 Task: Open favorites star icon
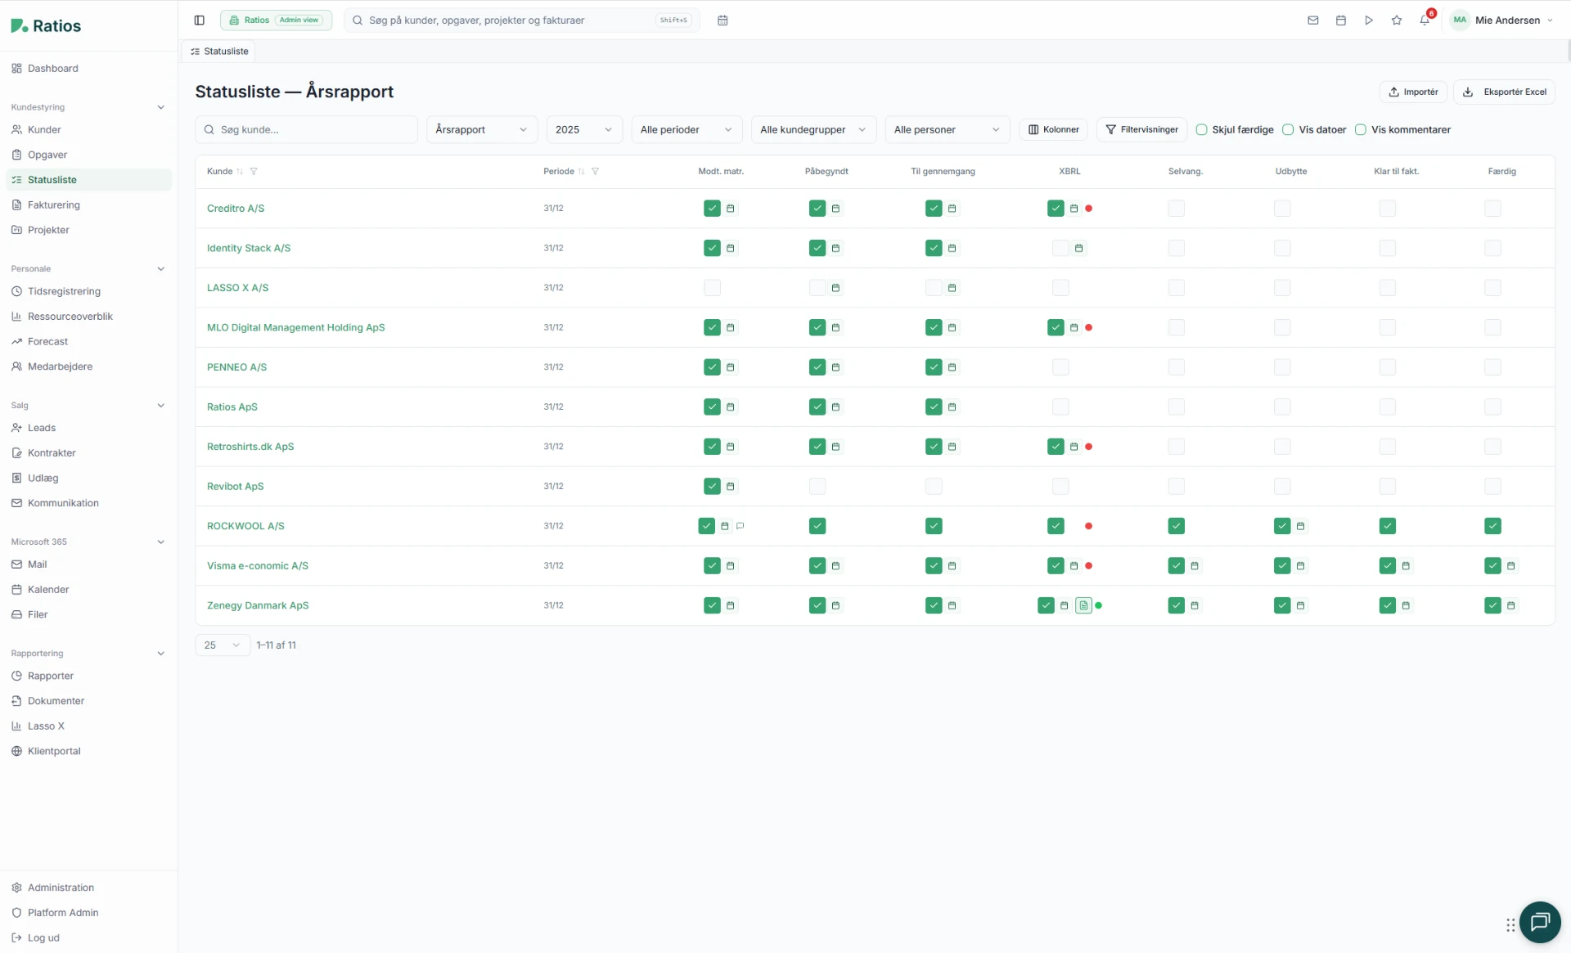[x=1397, y=20]
